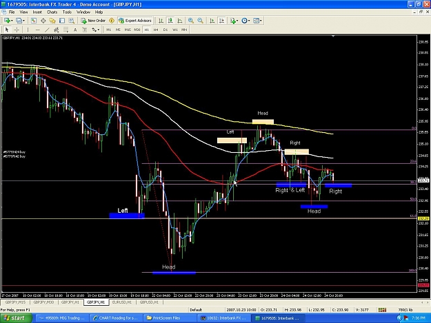This screenshot has height=323, width=431.
Task: Expand the New Chart dropdown arrow
Action: 12,21
